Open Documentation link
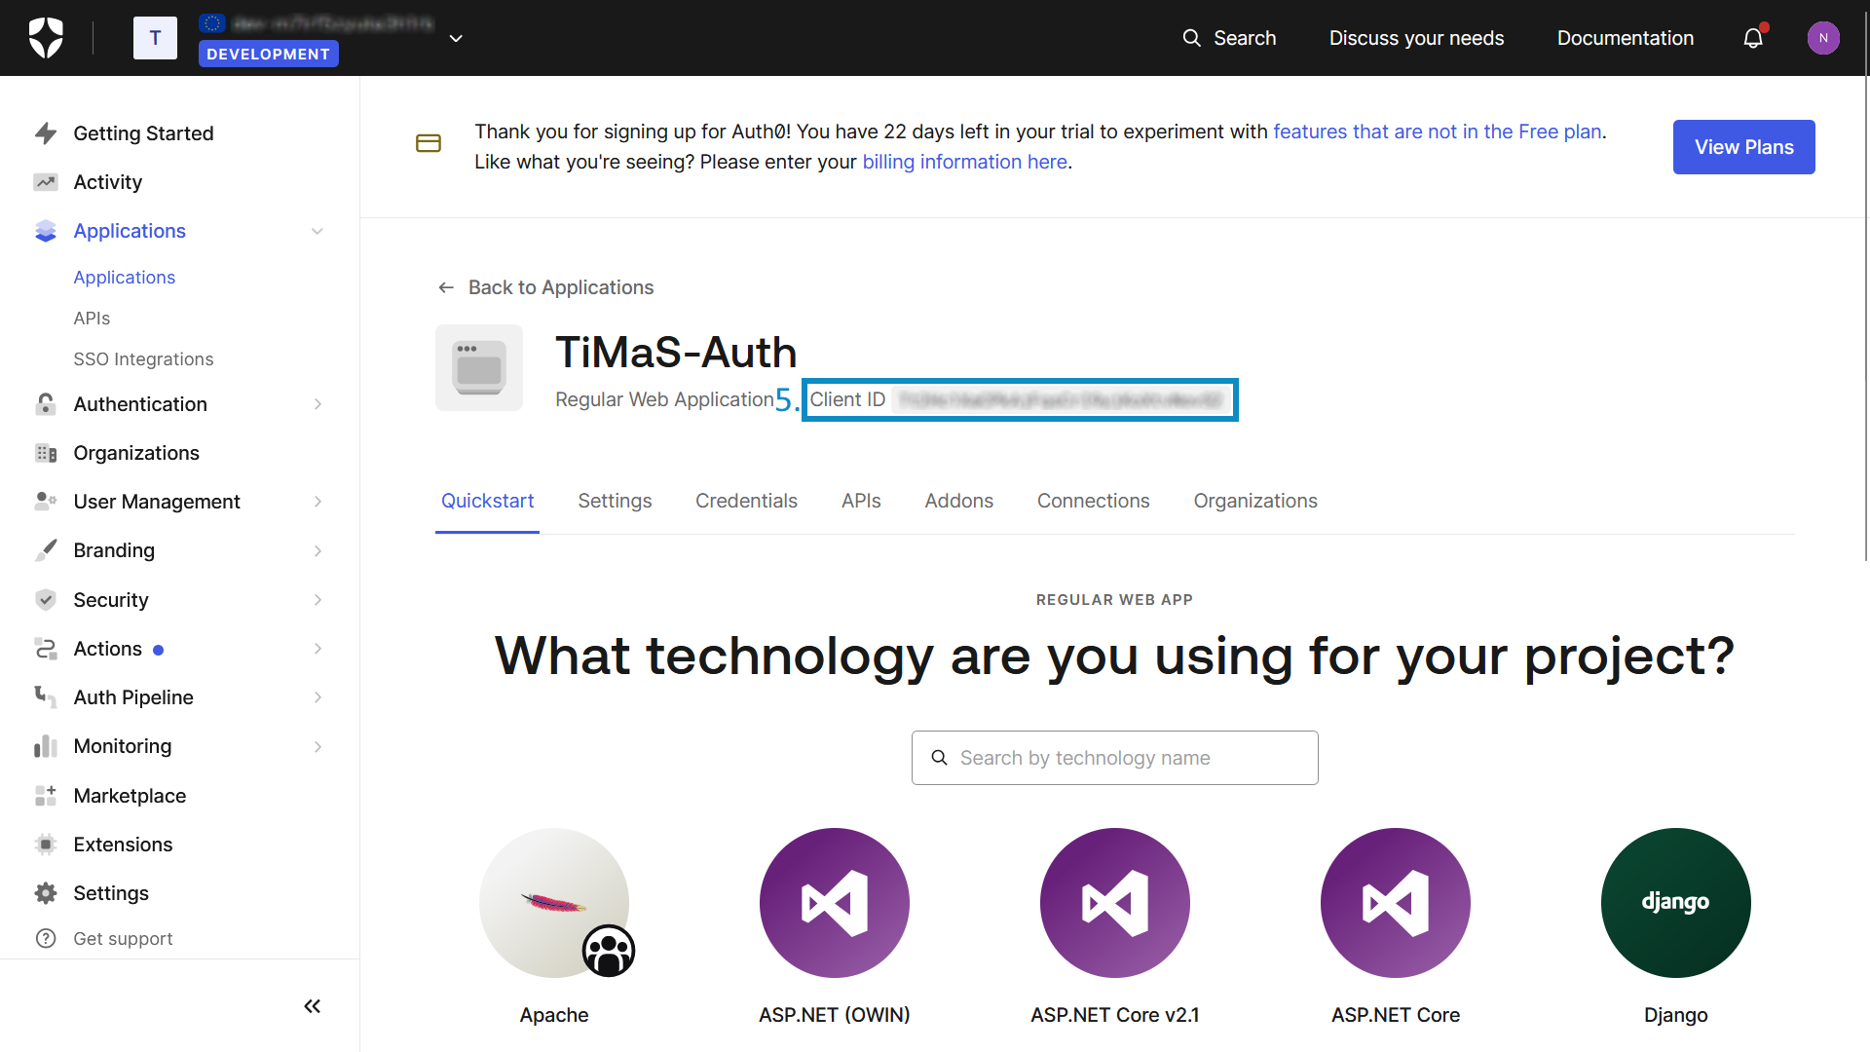 1626,38
